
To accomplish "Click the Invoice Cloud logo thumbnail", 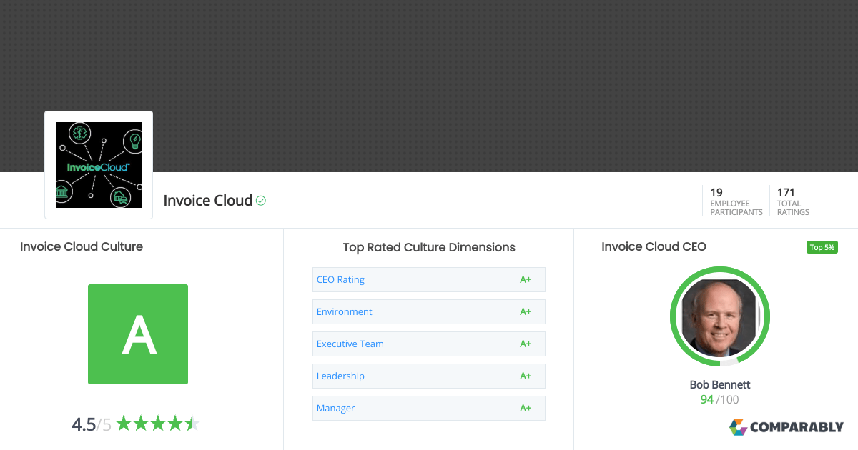I will click(x=99, y=165).
